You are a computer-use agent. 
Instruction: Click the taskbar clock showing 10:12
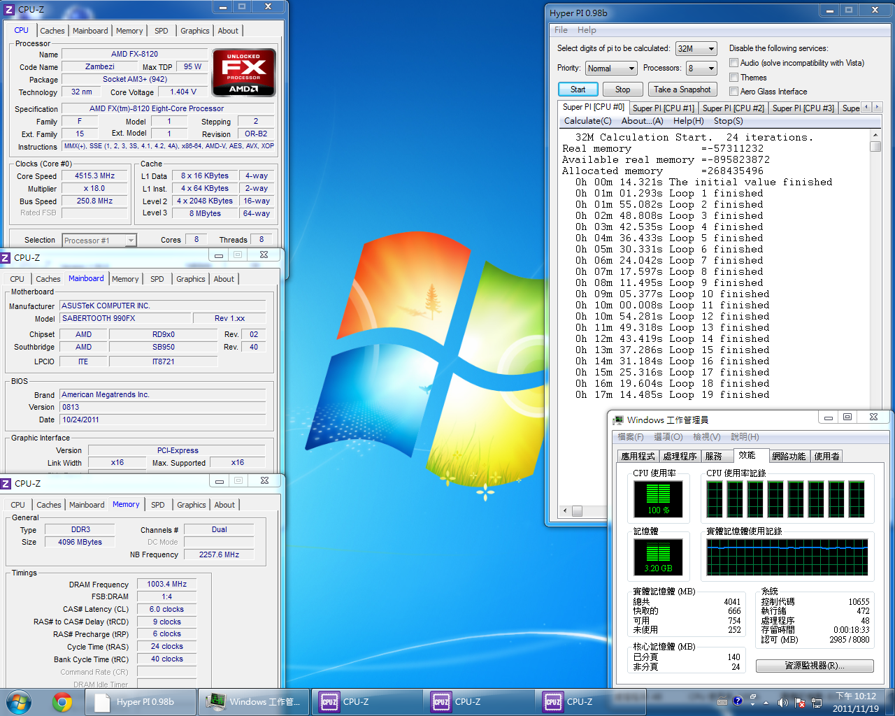tap(856, 702)
